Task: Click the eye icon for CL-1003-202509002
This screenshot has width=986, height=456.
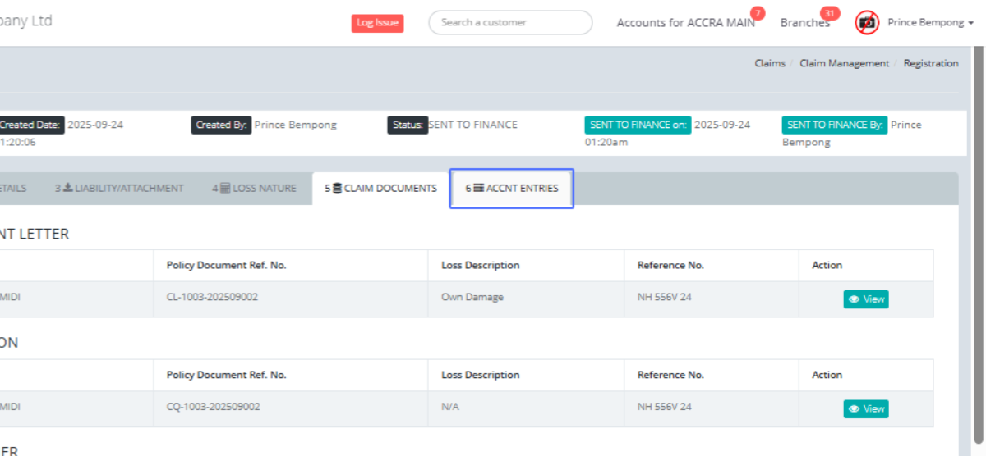Action: (855, 299)
